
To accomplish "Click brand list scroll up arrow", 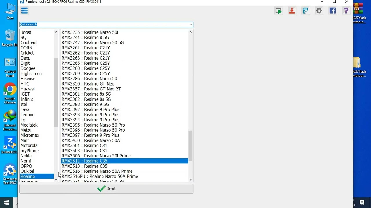I will click(56, 32).
